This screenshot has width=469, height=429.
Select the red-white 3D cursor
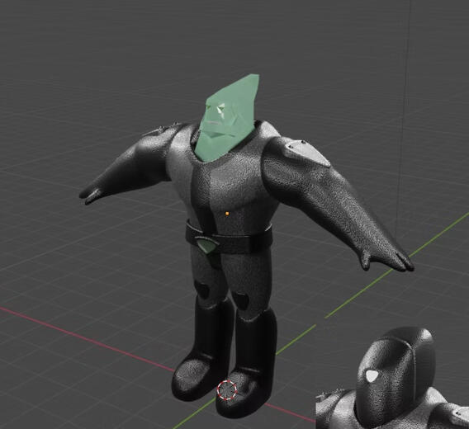coord(227,390)
